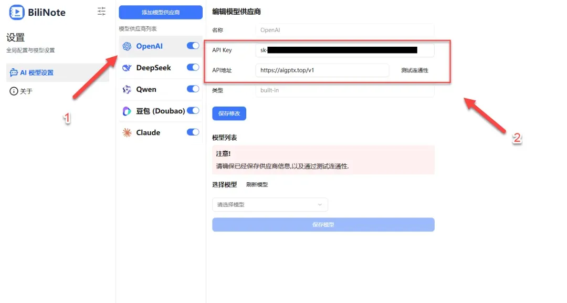Click the 关于 info circle icon
Image resolution: width=567 pixels, height=303 pixels.
point(14,91)
